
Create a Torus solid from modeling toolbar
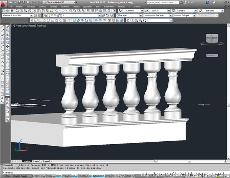coord(57,20)
